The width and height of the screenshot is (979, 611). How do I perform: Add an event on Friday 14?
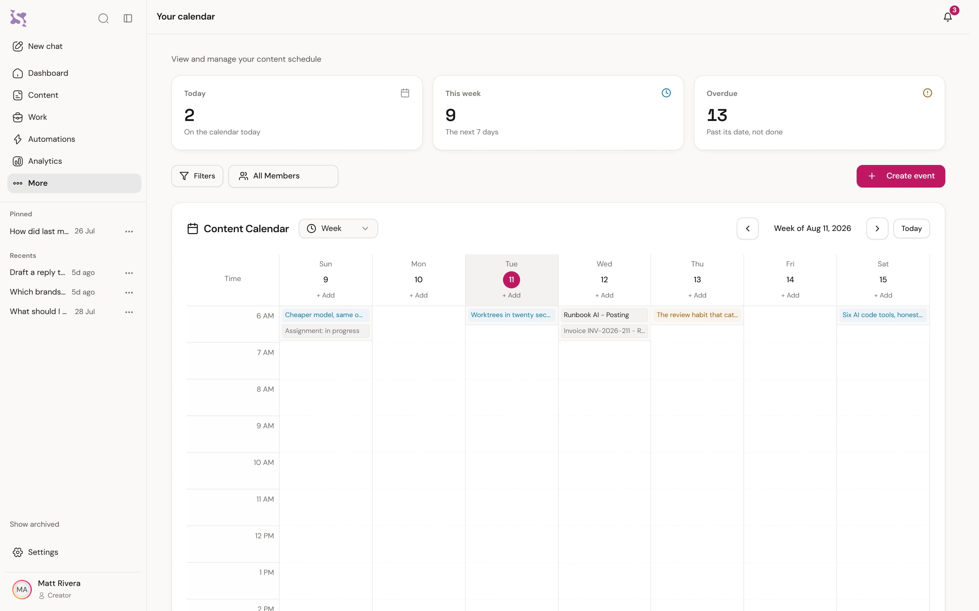point(790,295)
